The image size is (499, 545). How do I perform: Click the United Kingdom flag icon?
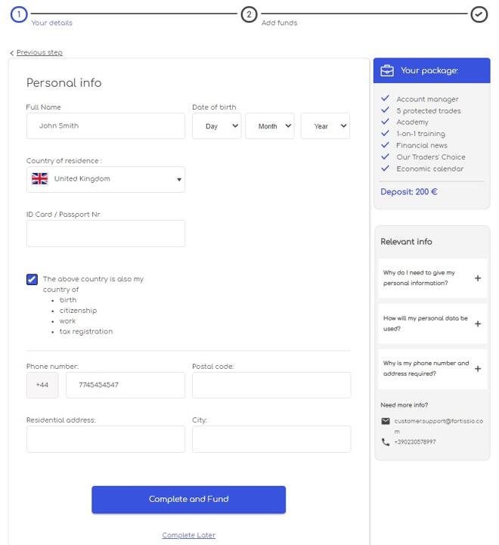40,179
